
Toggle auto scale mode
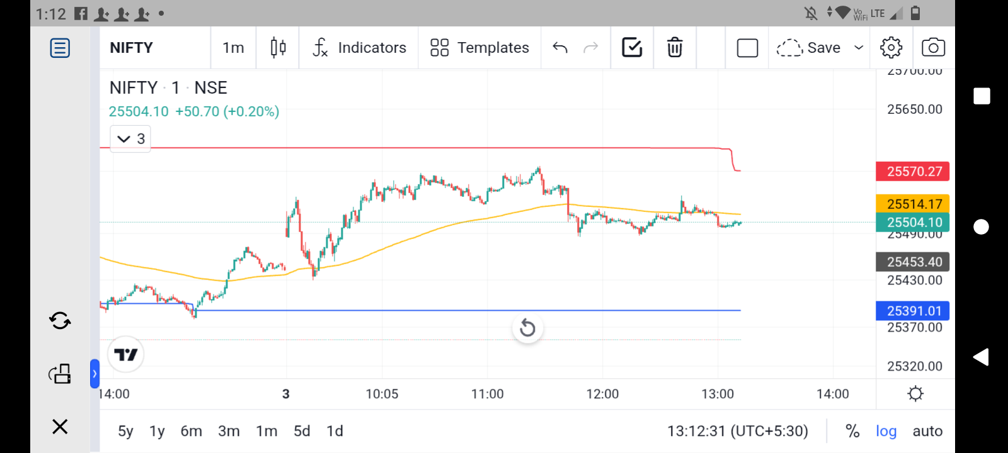[927, 431]
